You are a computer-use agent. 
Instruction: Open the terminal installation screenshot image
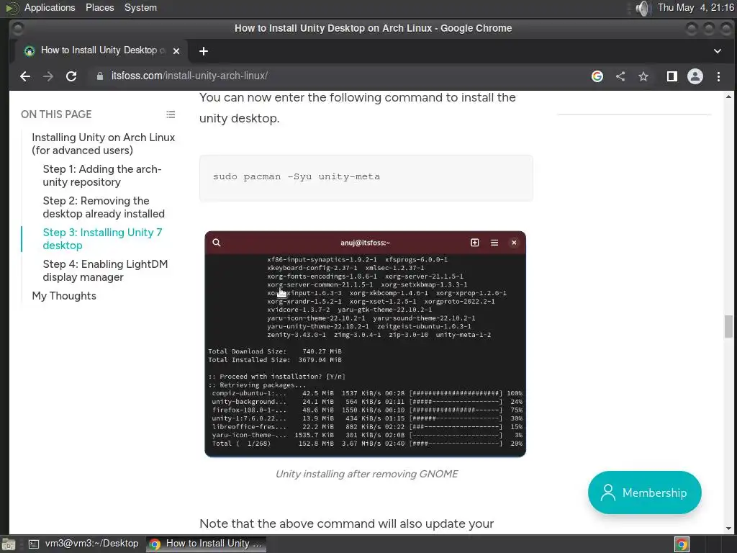click(365, 343)
